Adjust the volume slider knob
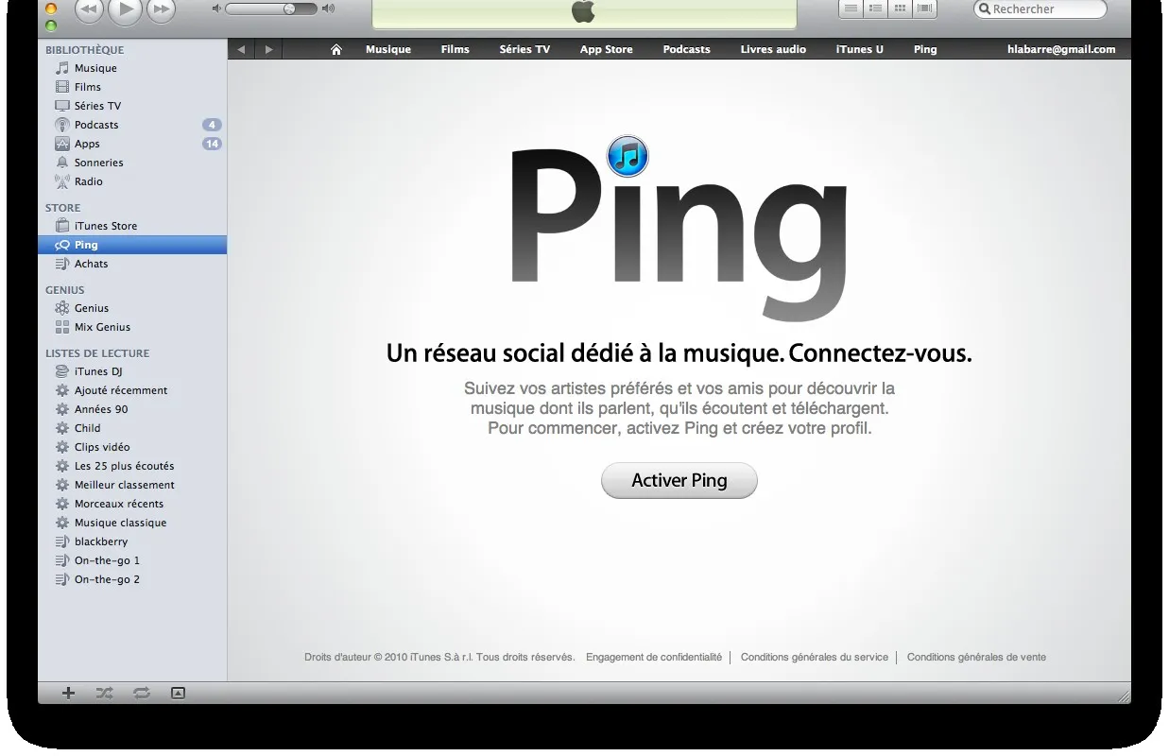The width and height of the screenshot is (1169, 756). click(x=288, y=9)
